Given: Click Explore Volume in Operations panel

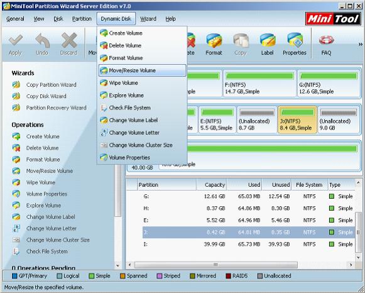Looking at the screenshot, I should [x=36, y=206].
